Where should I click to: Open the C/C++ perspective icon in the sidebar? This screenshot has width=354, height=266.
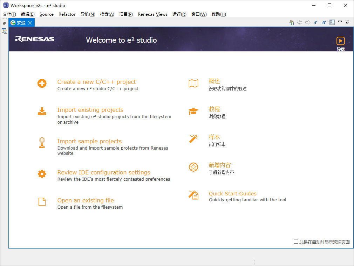(4, 31)
